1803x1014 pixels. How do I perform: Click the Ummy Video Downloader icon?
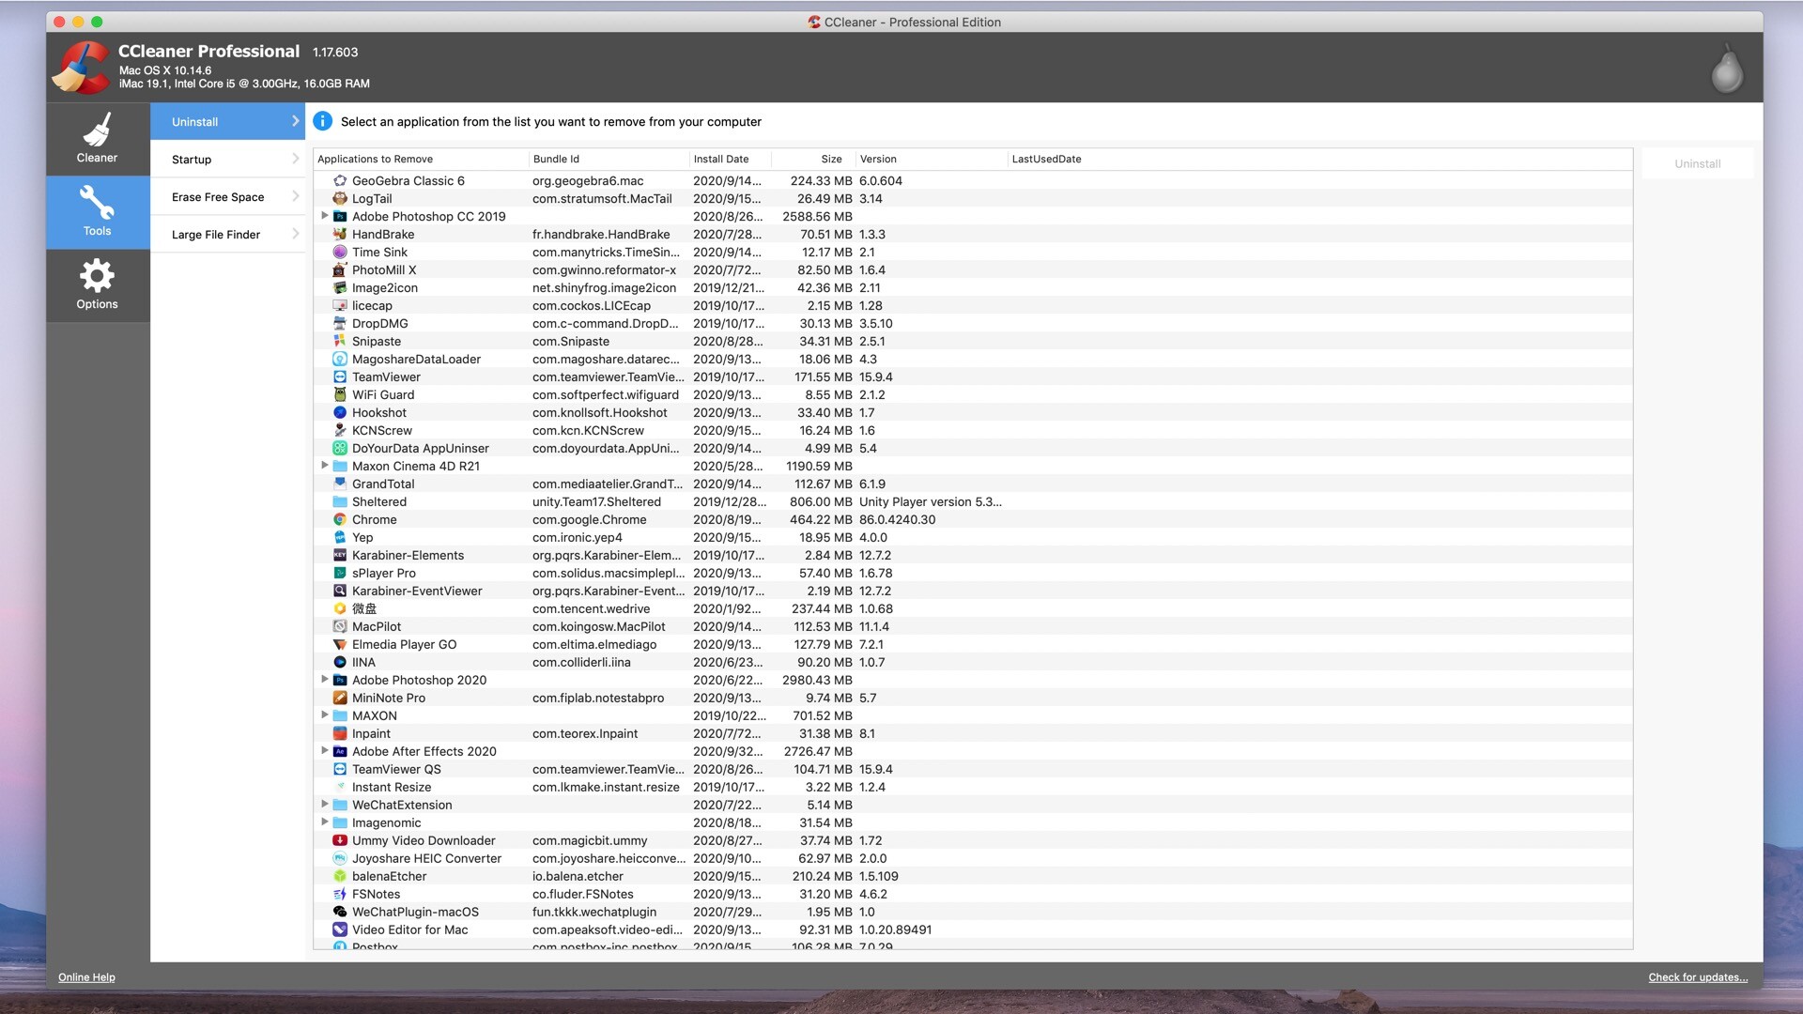[x=340, y=840]
